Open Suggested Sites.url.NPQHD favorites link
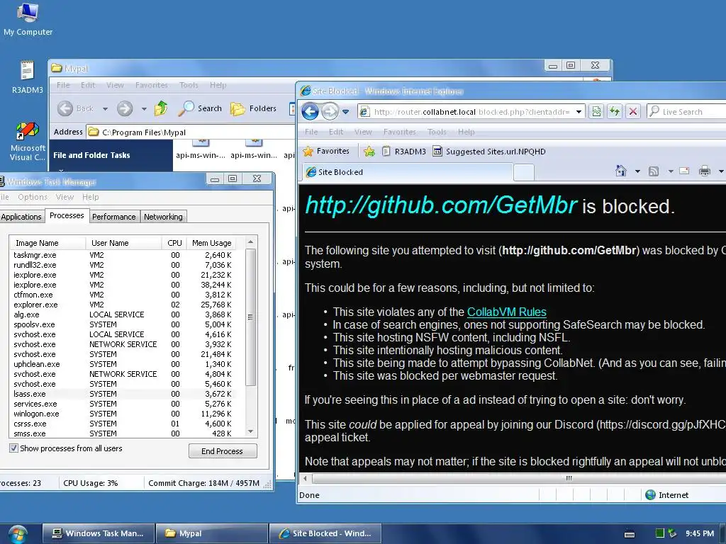 (489, 152)
